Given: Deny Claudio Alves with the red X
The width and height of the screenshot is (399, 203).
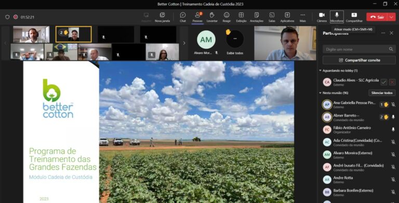Looking at the screenshot, I should click(392, 82).
